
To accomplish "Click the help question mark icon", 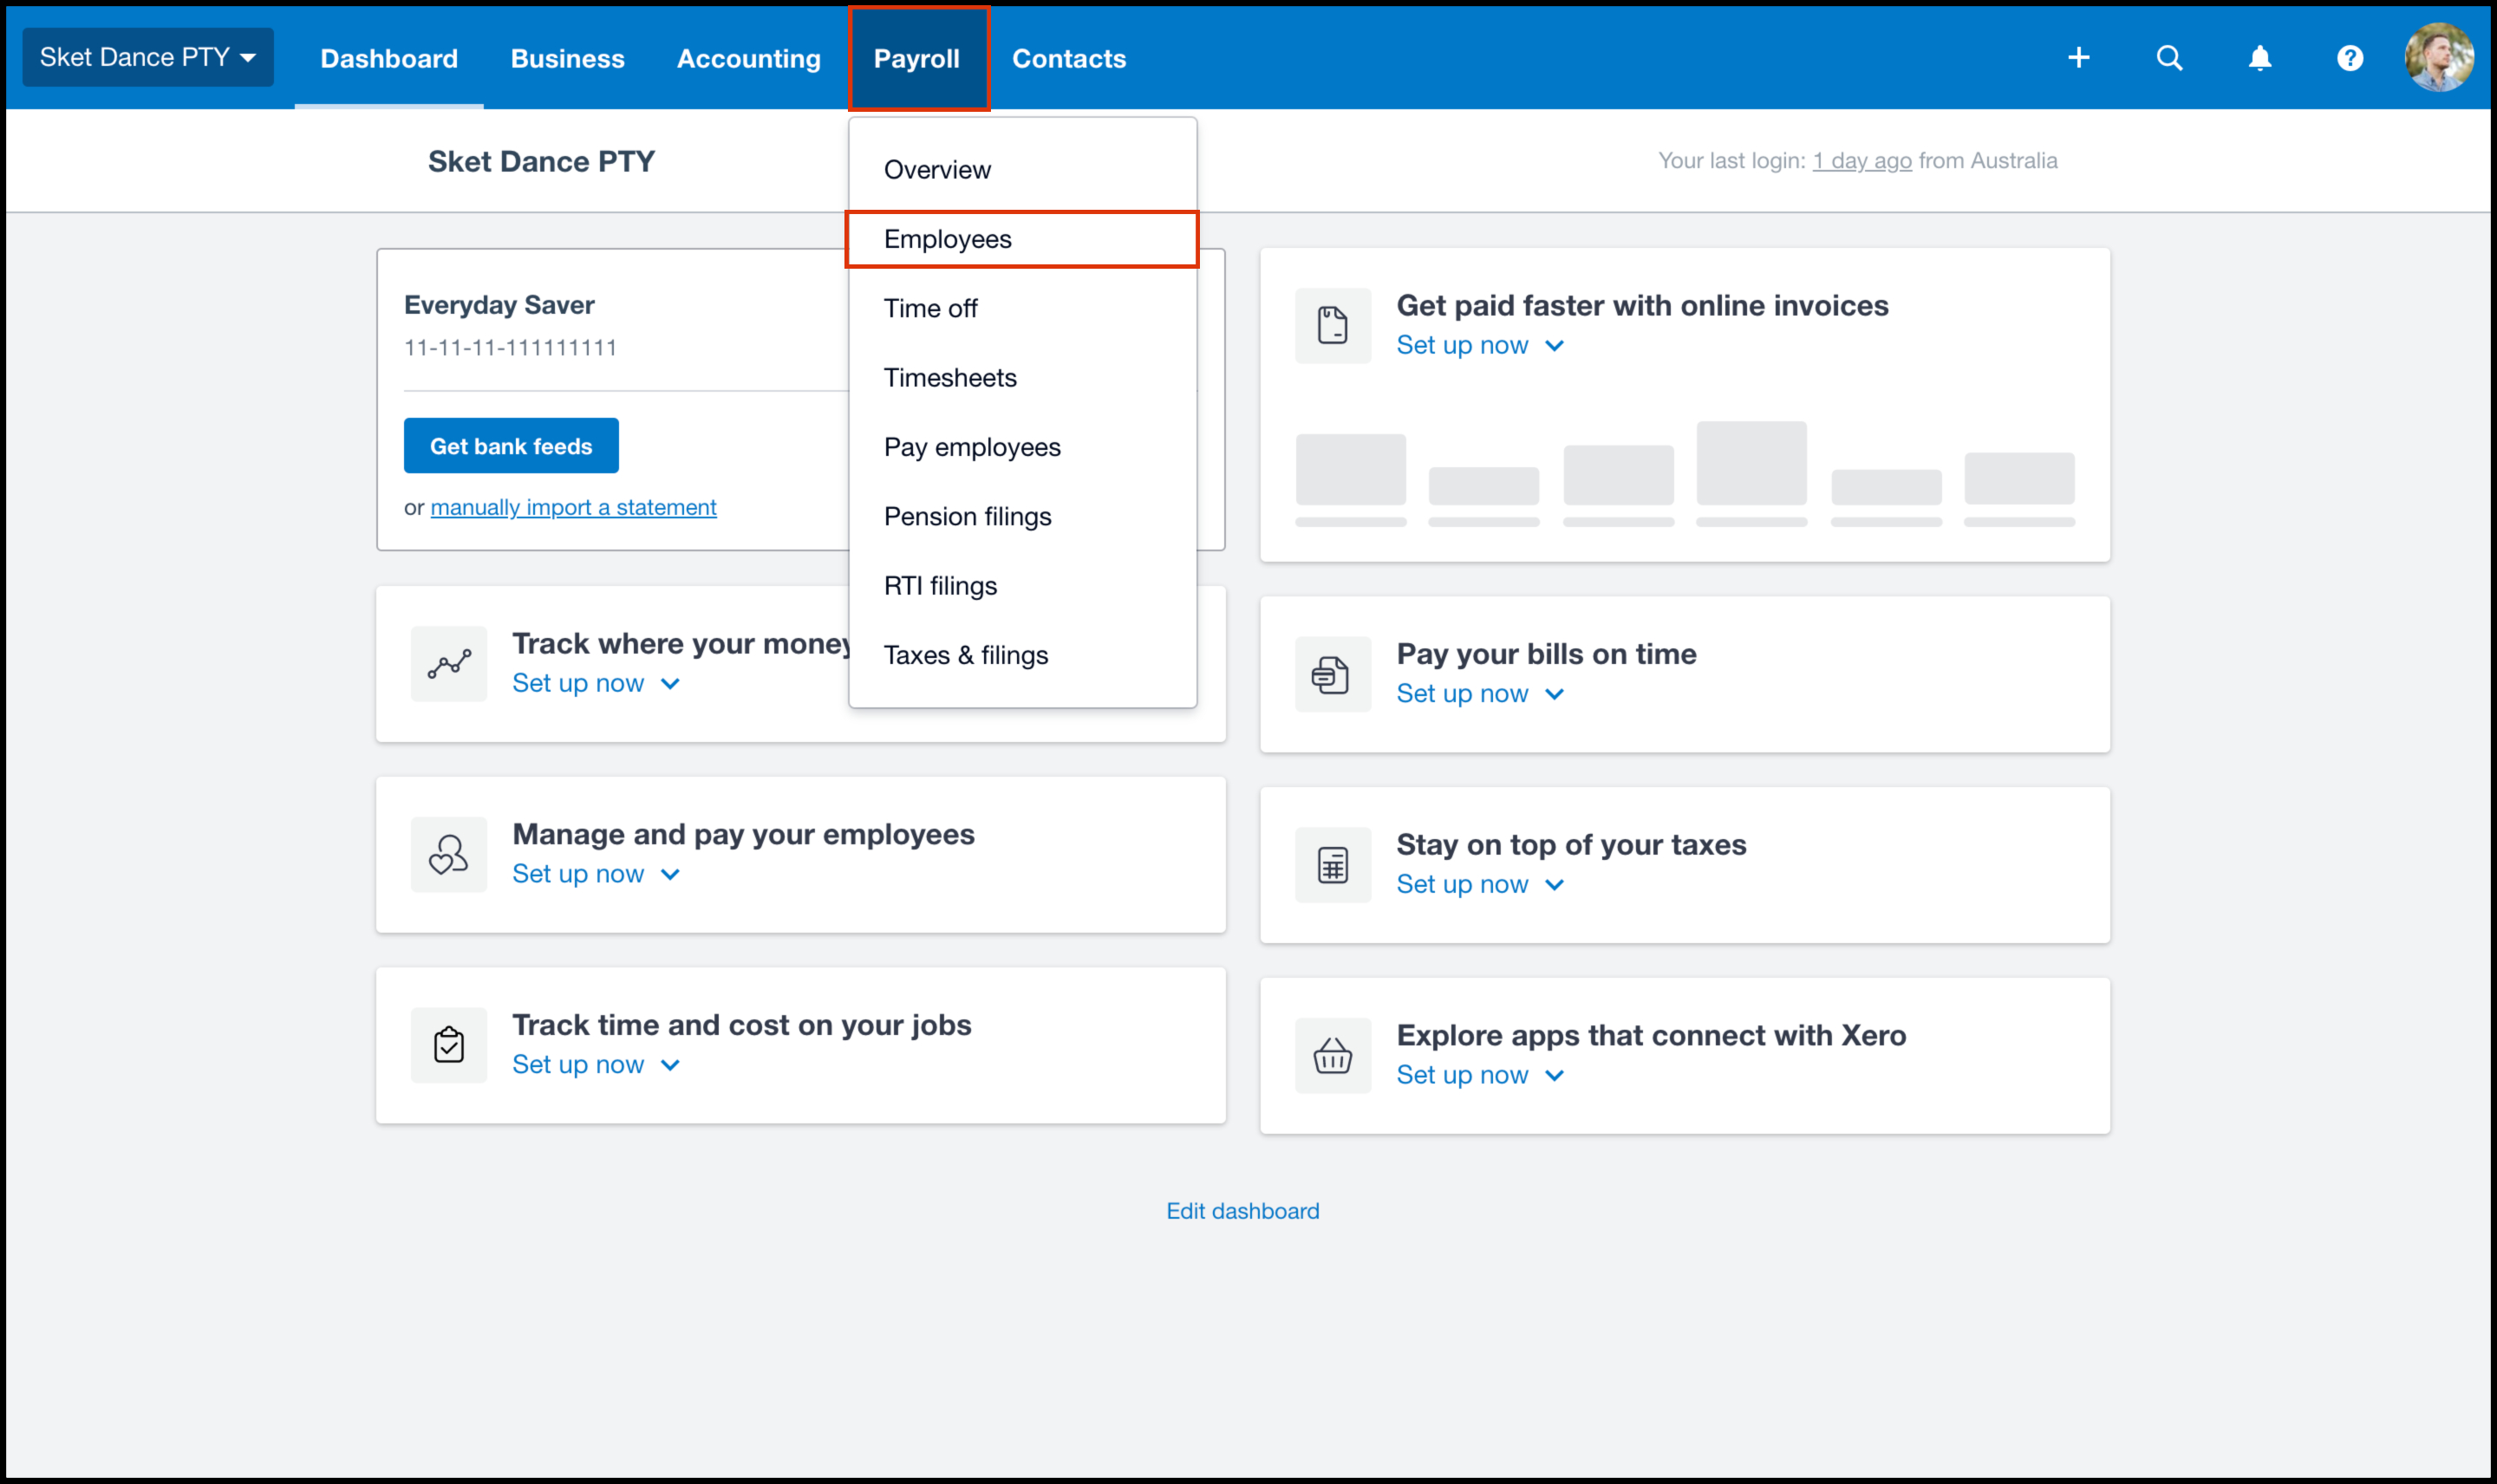I will pyautogui.click(x=2349, y=58).
